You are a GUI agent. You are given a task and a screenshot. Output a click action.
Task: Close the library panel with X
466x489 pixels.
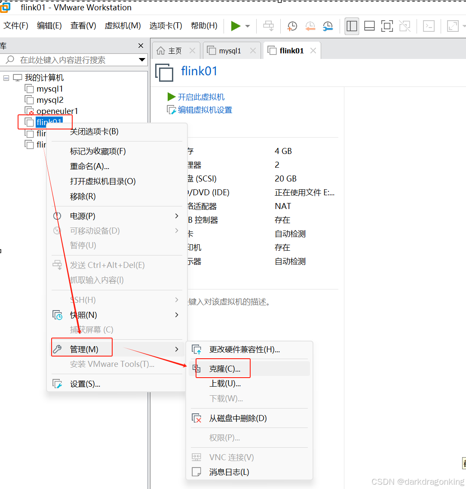[x=141, y=46]
